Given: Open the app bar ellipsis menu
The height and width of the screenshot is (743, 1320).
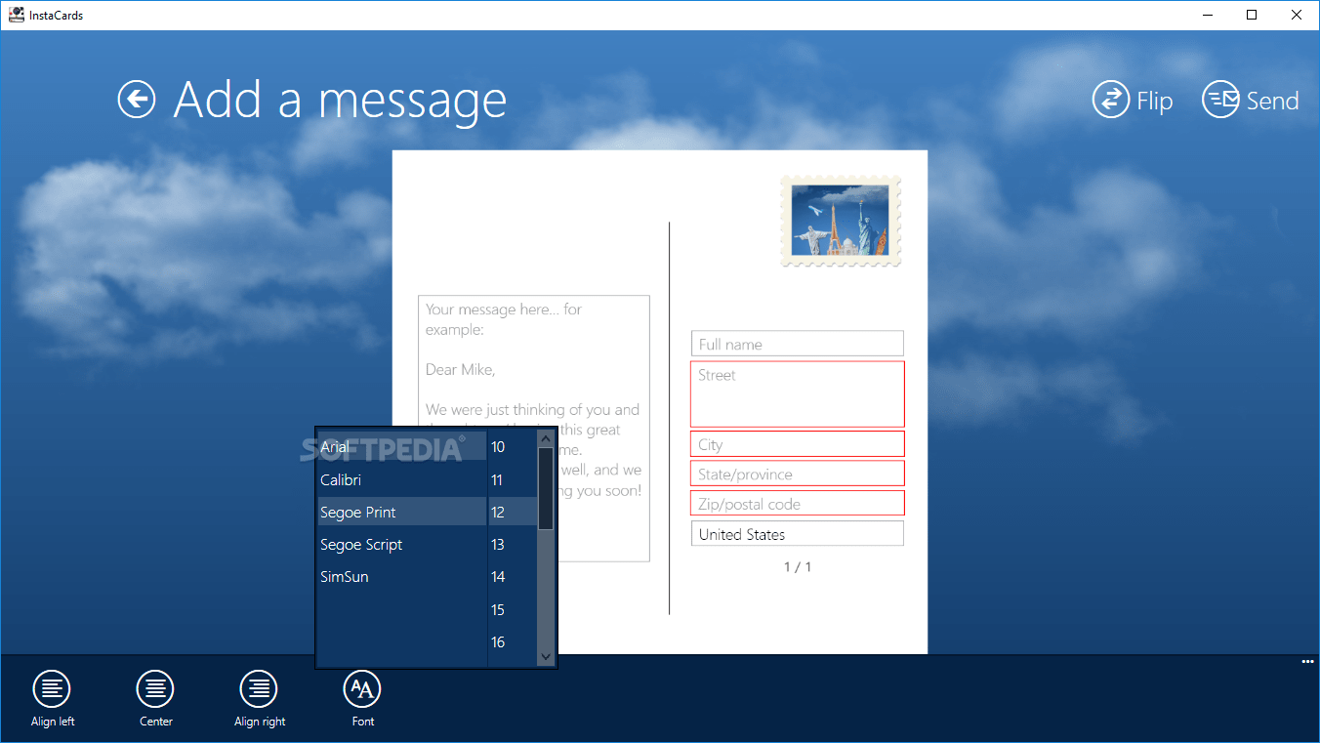Looking at the screenshot, I should (x=1307, y=662).
